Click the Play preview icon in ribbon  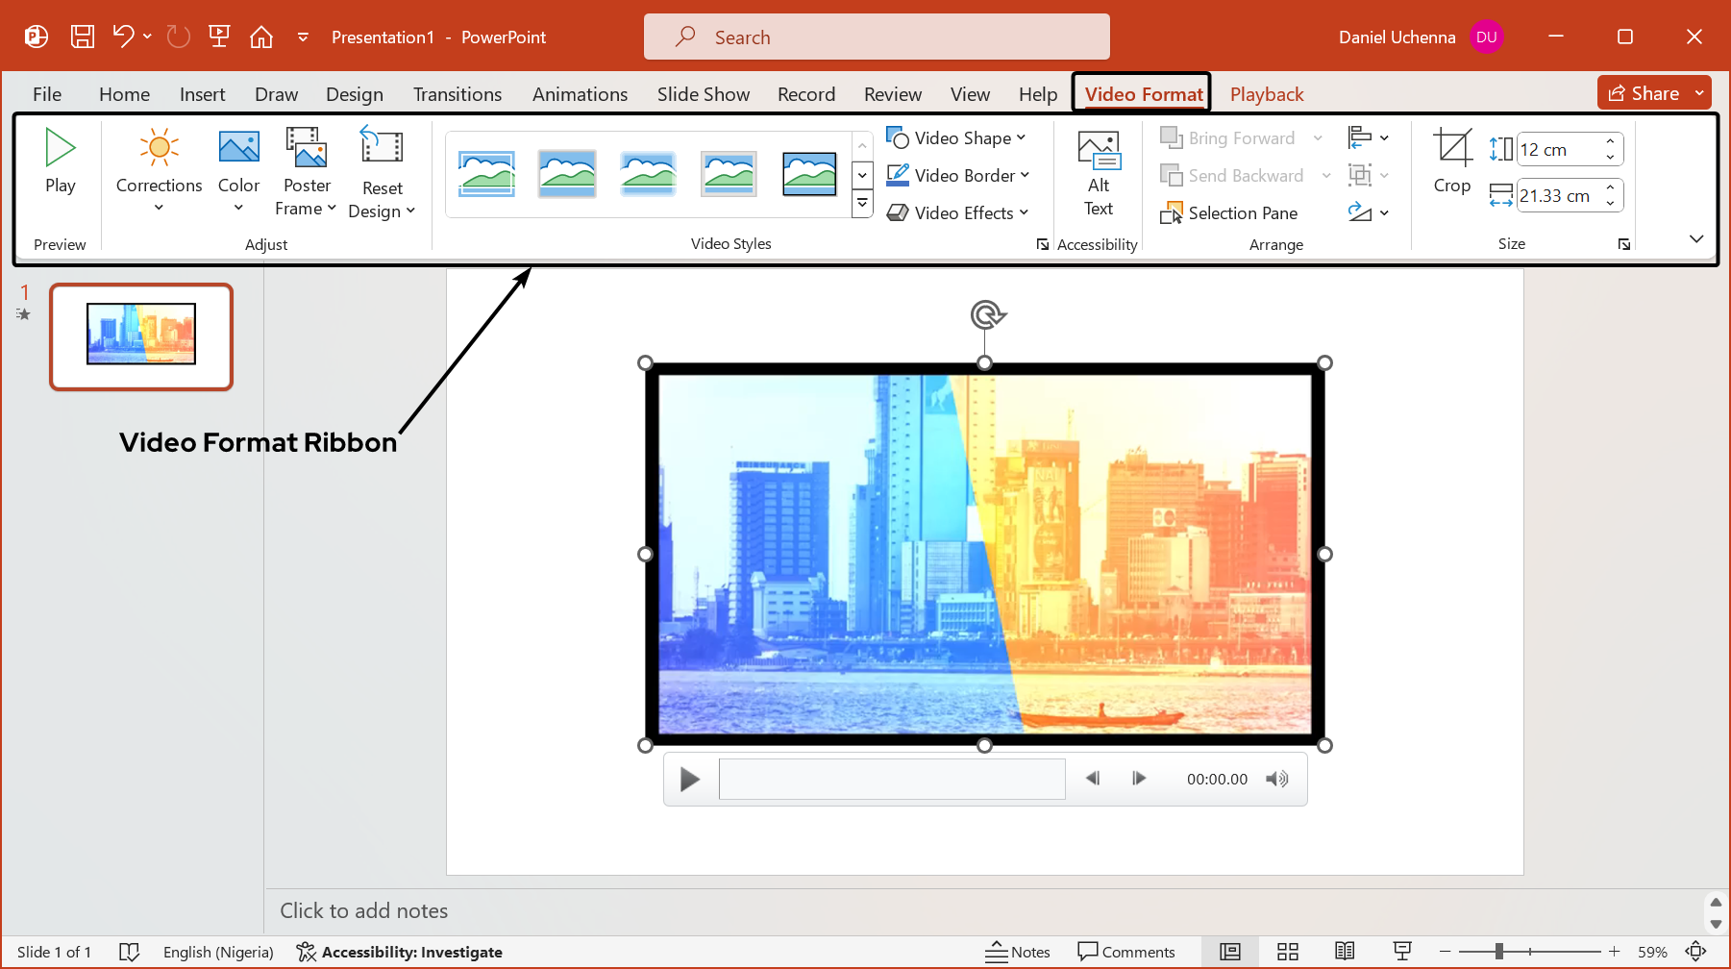[x=60, y=149]
